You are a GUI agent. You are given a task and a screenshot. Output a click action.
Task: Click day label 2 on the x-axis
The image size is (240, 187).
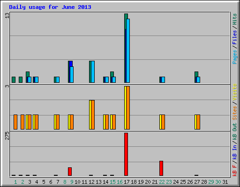22,182
